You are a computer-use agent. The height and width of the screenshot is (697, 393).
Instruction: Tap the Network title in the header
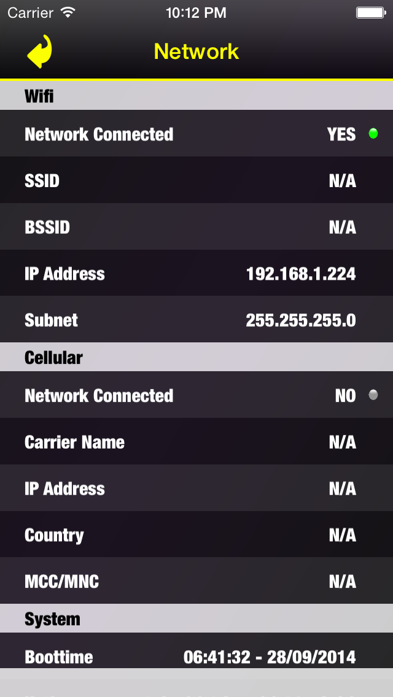click(196, 52)
